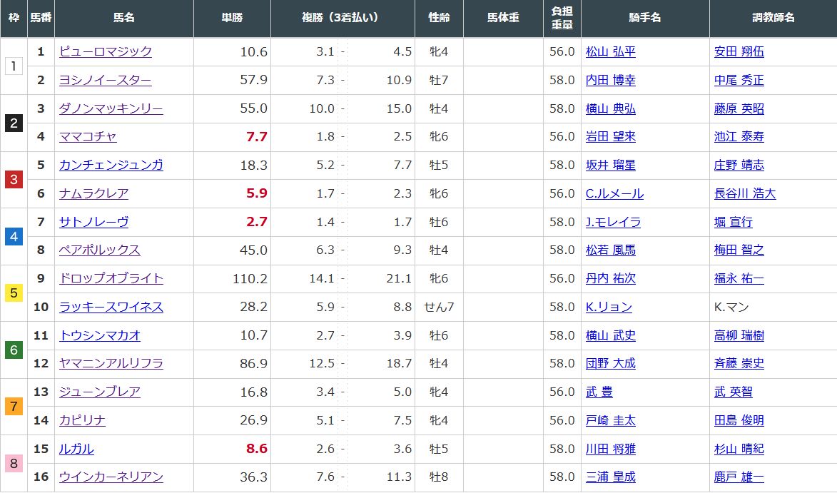The image size is (837, 493).
Task: Open horse ピューロマジック's page
Action: pyautogui.click(x=105, y=51)
